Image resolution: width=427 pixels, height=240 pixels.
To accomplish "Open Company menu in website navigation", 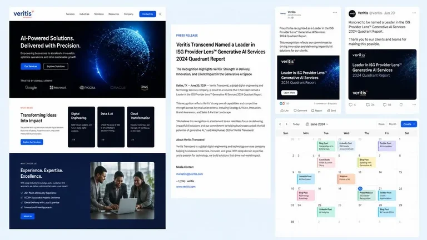I will (128, 14).
